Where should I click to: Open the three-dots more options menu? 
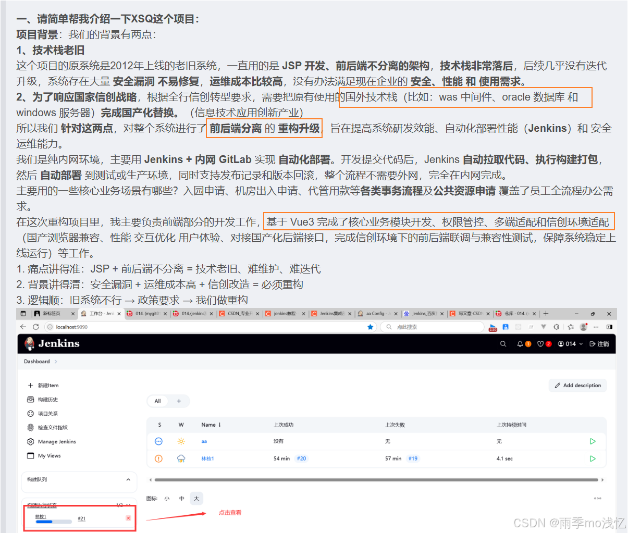pyautogui.click(x=598, y=499)
